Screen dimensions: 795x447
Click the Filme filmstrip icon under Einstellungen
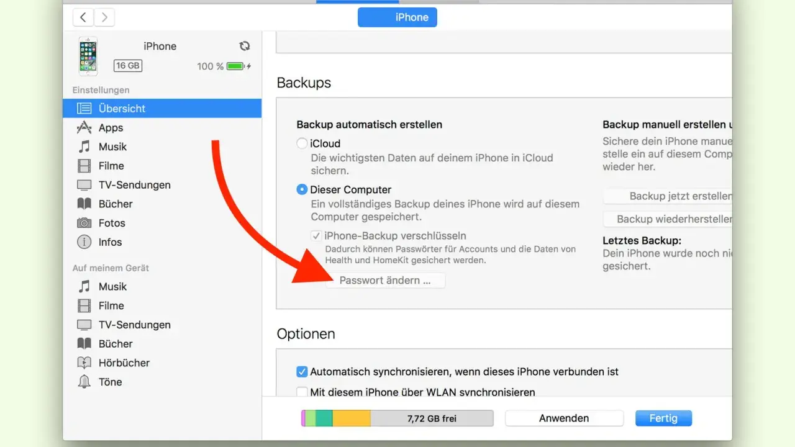[x=84, y=166]
